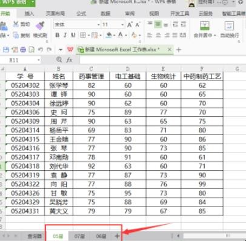Switch to the 08级 sheet tab
This screenshot has width=246, height=241.
pos(101,236)
